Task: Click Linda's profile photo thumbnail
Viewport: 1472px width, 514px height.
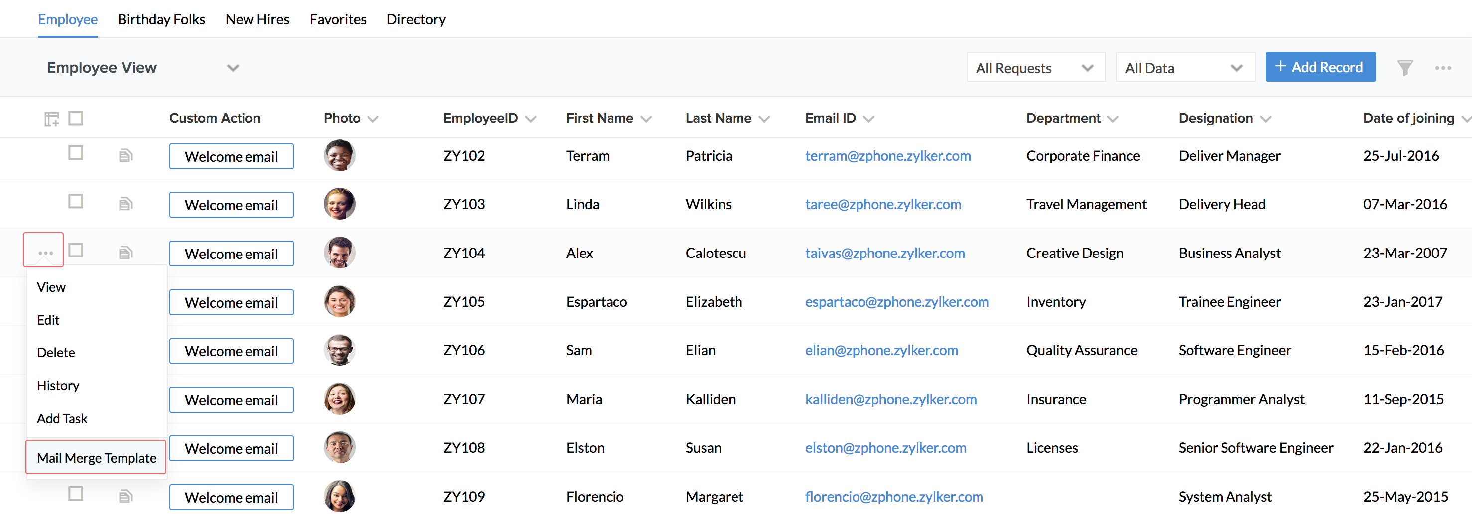Action: pyautogui.click(x=340, y=204)
